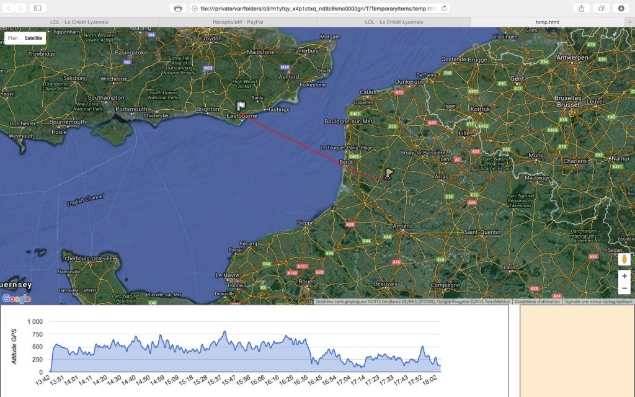Click the Berck town label
The height and width of the screenshot is (397, 635).
click(346, 162)
